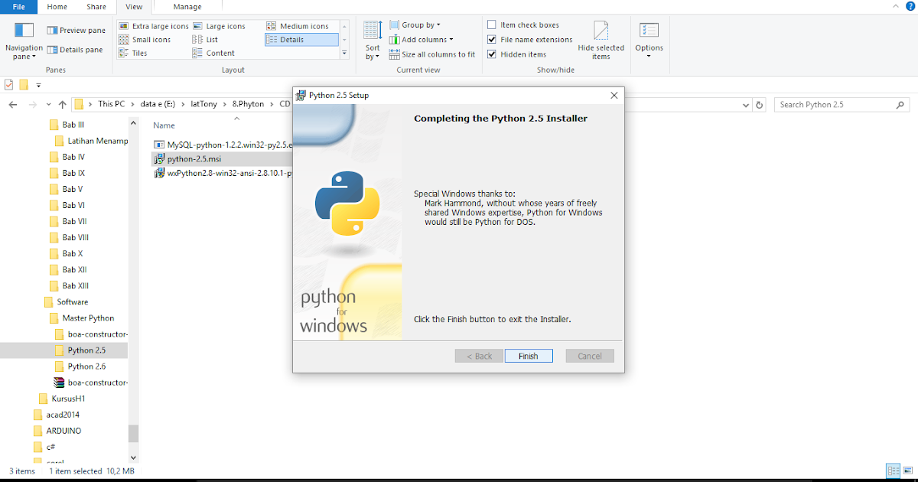Switch to the Manage tab
918x482 pixels.
coord(187,7)
